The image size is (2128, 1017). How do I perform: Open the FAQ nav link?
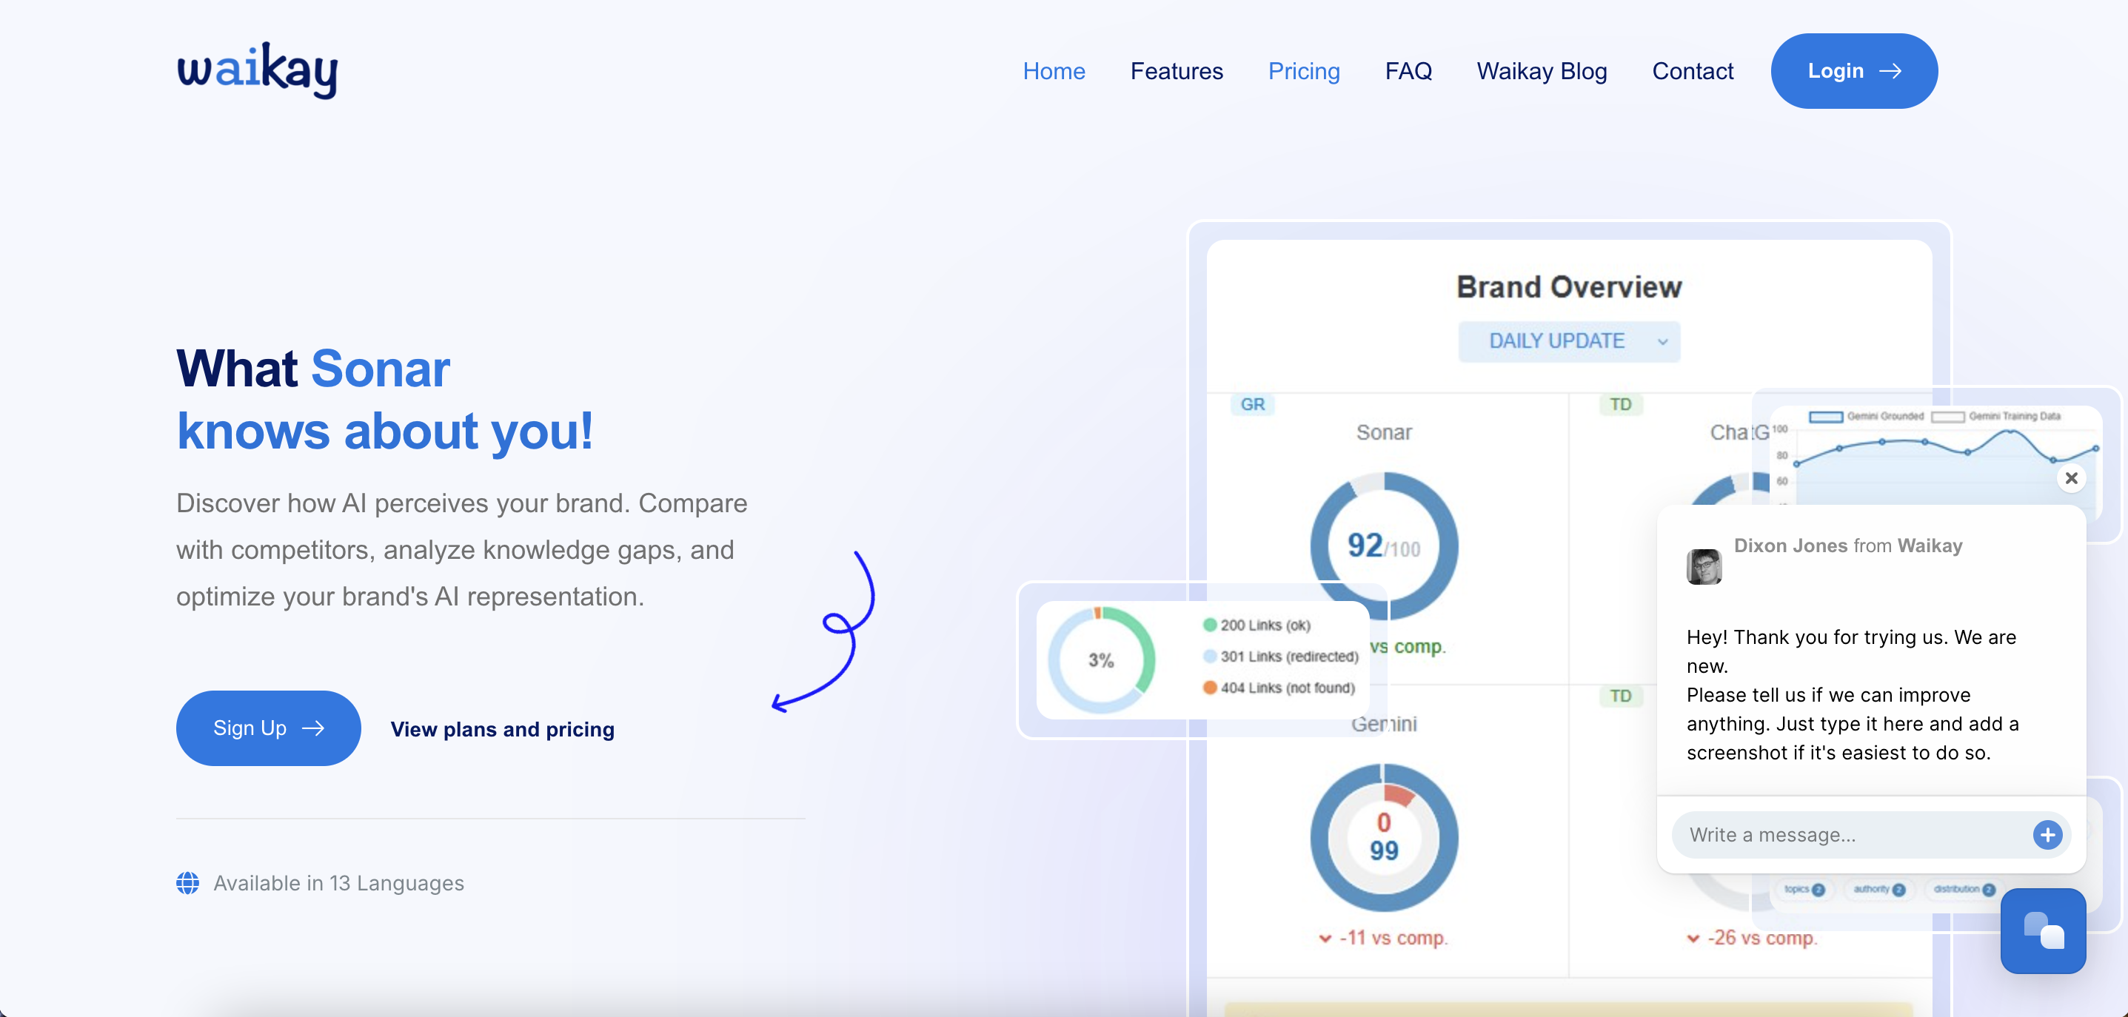pyautogui.click(x=1408, y=71)
